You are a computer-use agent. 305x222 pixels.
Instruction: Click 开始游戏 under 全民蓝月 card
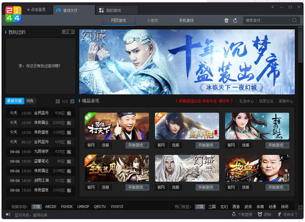pyautogui.click(x=137, y=188)
